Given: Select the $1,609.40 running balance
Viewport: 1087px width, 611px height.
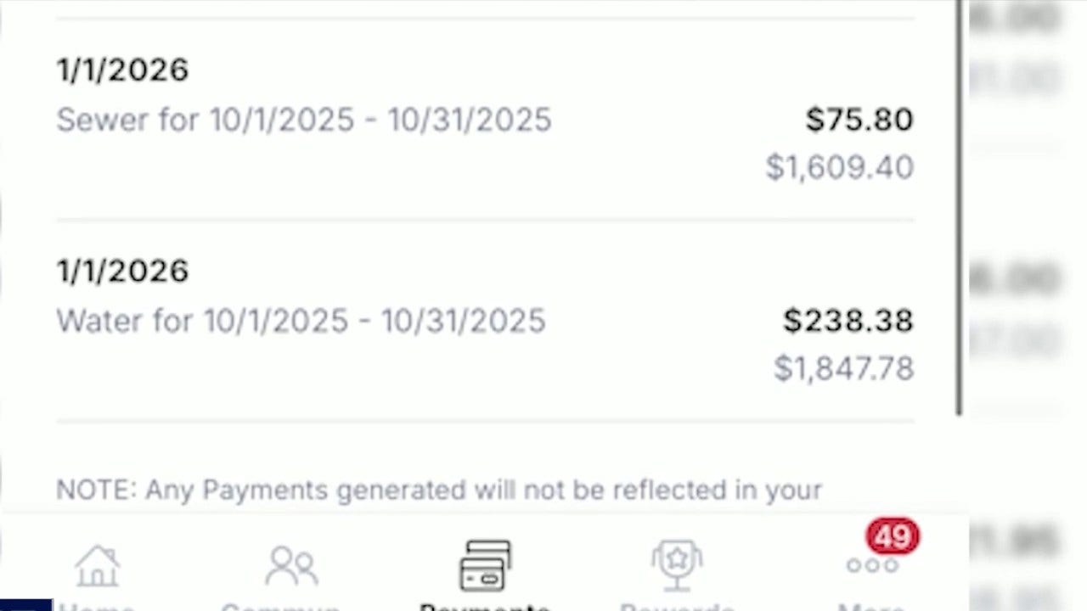Looking at the screenshot, I should pyautogui.click(x=839, y=167).
